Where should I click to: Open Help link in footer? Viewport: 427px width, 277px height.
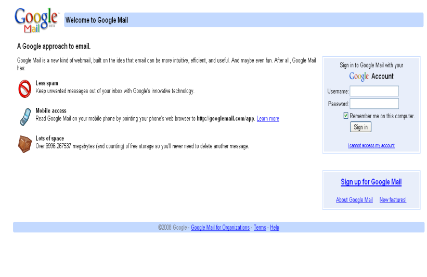tap(275, 228)
